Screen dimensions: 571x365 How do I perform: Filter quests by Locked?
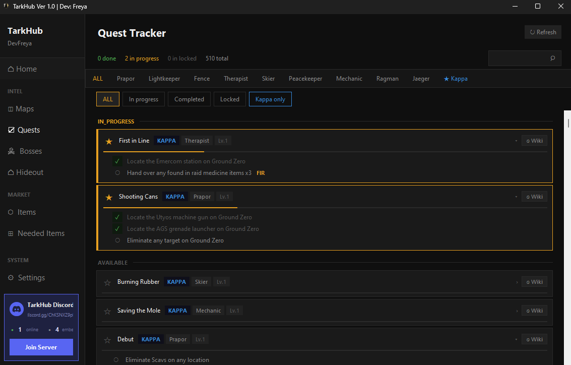pos(229,99)
